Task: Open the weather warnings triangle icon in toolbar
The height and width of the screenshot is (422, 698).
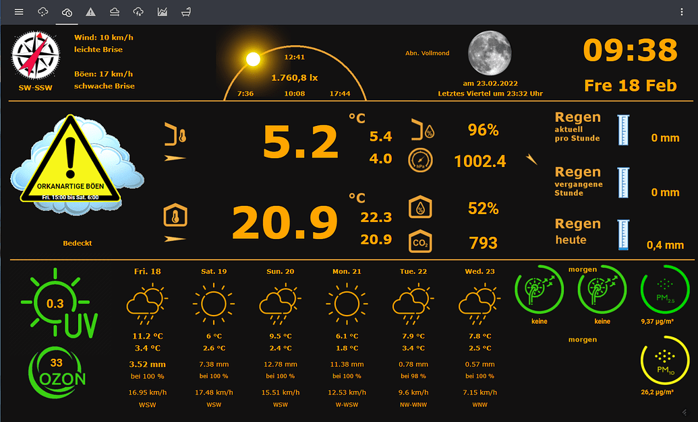Action: [x=90, y=12]
